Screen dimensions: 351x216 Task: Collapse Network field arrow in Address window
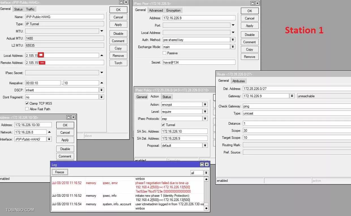(49, 132)
